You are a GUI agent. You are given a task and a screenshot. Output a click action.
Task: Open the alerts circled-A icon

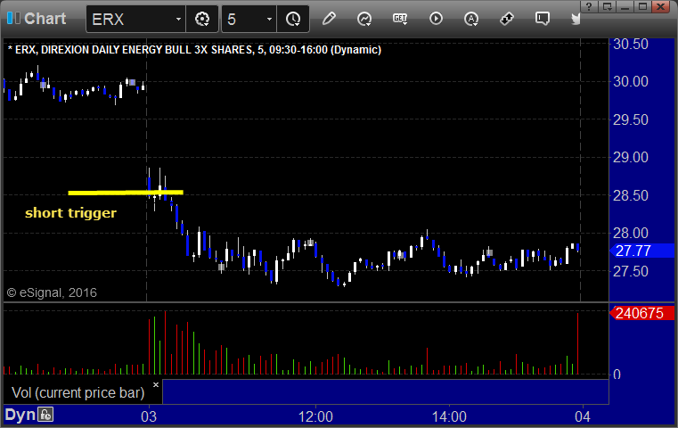coord(471,19)
